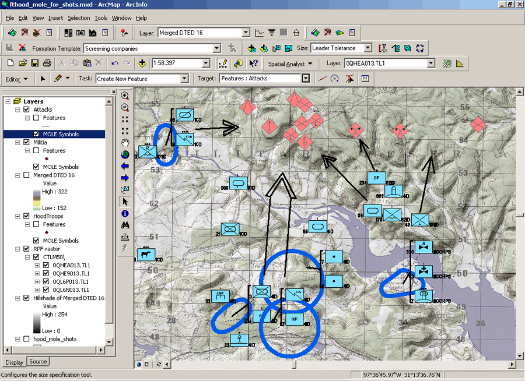Click the Hillshade grayscale ramp swatch
Image resolution: width=525 pixels, height=381 pixels.
point(37,323)
